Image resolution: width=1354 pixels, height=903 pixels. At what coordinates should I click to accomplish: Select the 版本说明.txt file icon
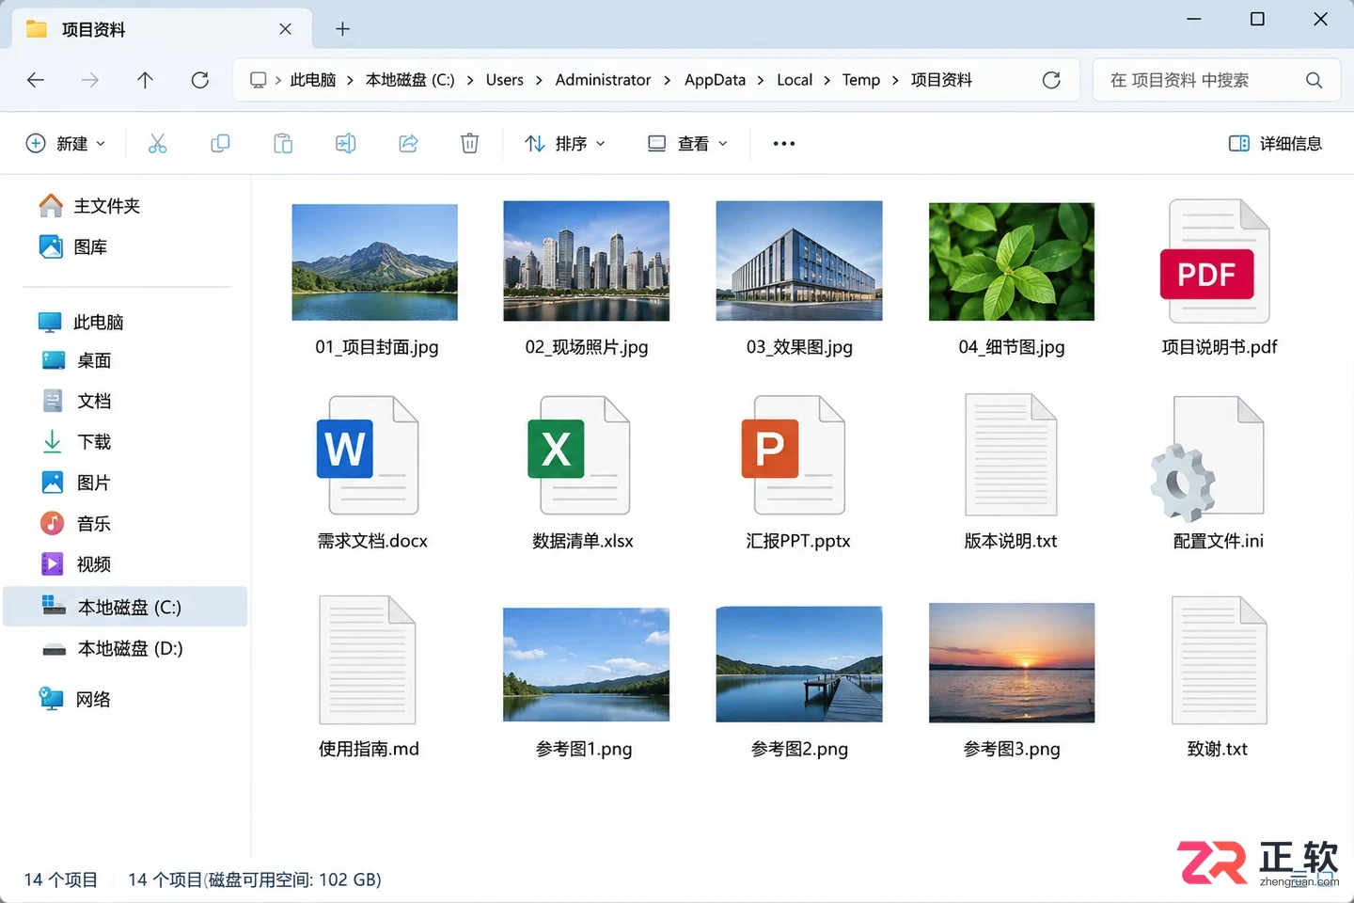1011,455
